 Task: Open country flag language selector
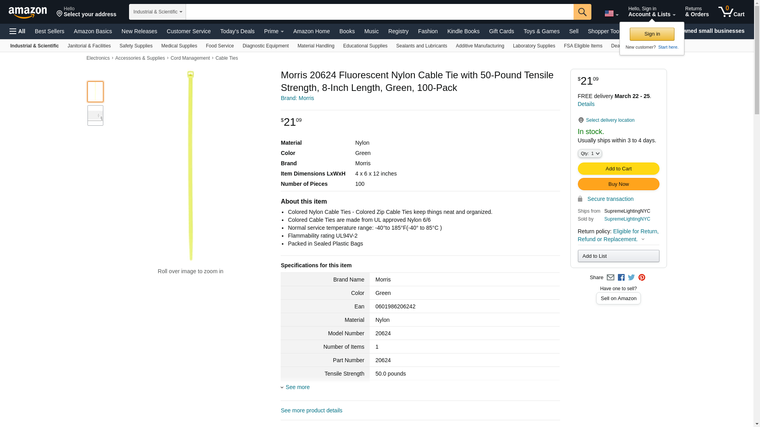coord(611,13)
